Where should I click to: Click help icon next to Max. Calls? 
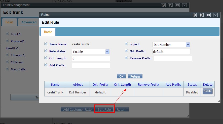click(x=7, y=69)
